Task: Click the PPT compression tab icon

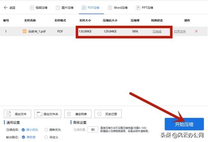Action: coord(138,7)
